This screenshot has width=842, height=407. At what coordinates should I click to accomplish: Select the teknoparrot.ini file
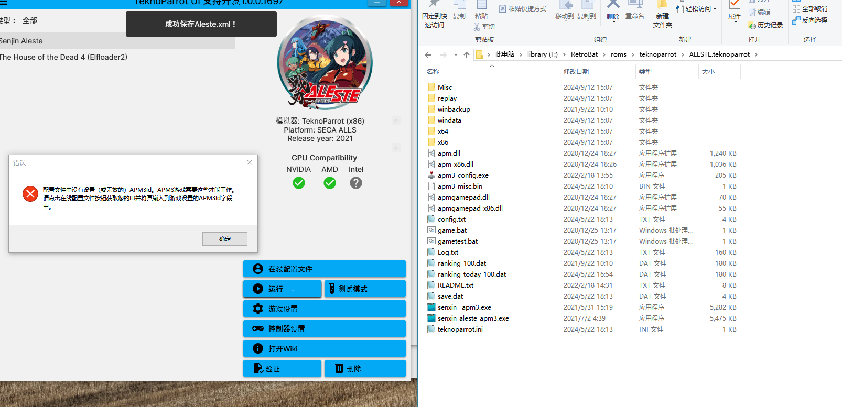(x=460, y=329)
